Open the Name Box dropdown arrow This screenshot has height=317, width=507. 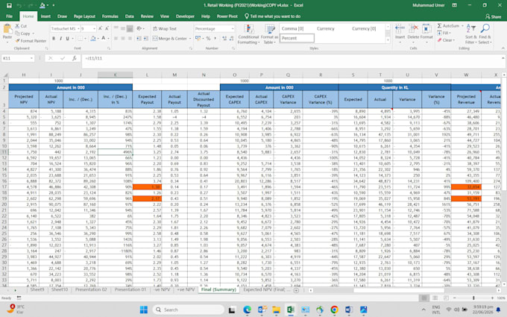tap(31, 58)
